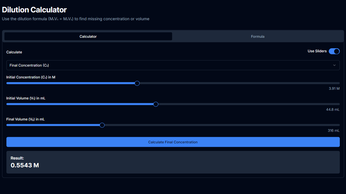Disable the Use Sliders switch

pyautogui.click(x=334, y=51)
